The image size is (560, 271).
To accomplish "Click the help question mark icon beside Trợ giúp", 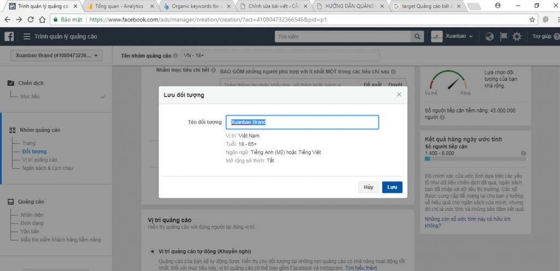I will point(556,37).
